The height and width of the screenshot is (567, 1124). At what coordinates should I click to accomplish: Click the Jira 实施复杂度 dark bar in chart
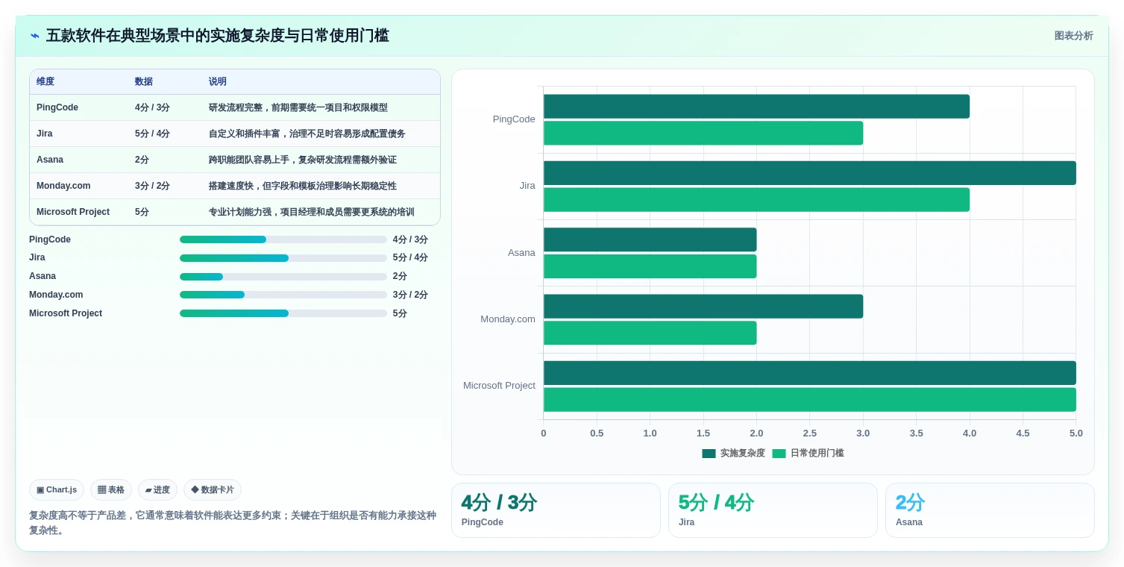coord(810,173)
